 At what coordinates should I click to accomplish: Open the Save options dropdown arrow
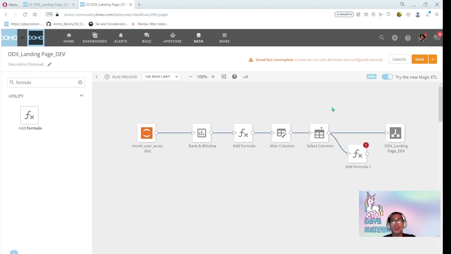[433, 59]
